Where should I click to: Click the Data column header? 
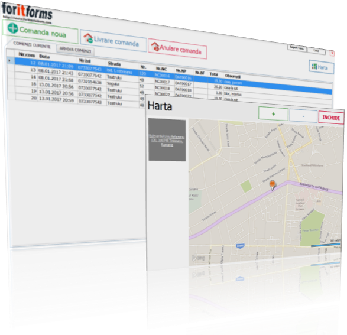point(44,57)
